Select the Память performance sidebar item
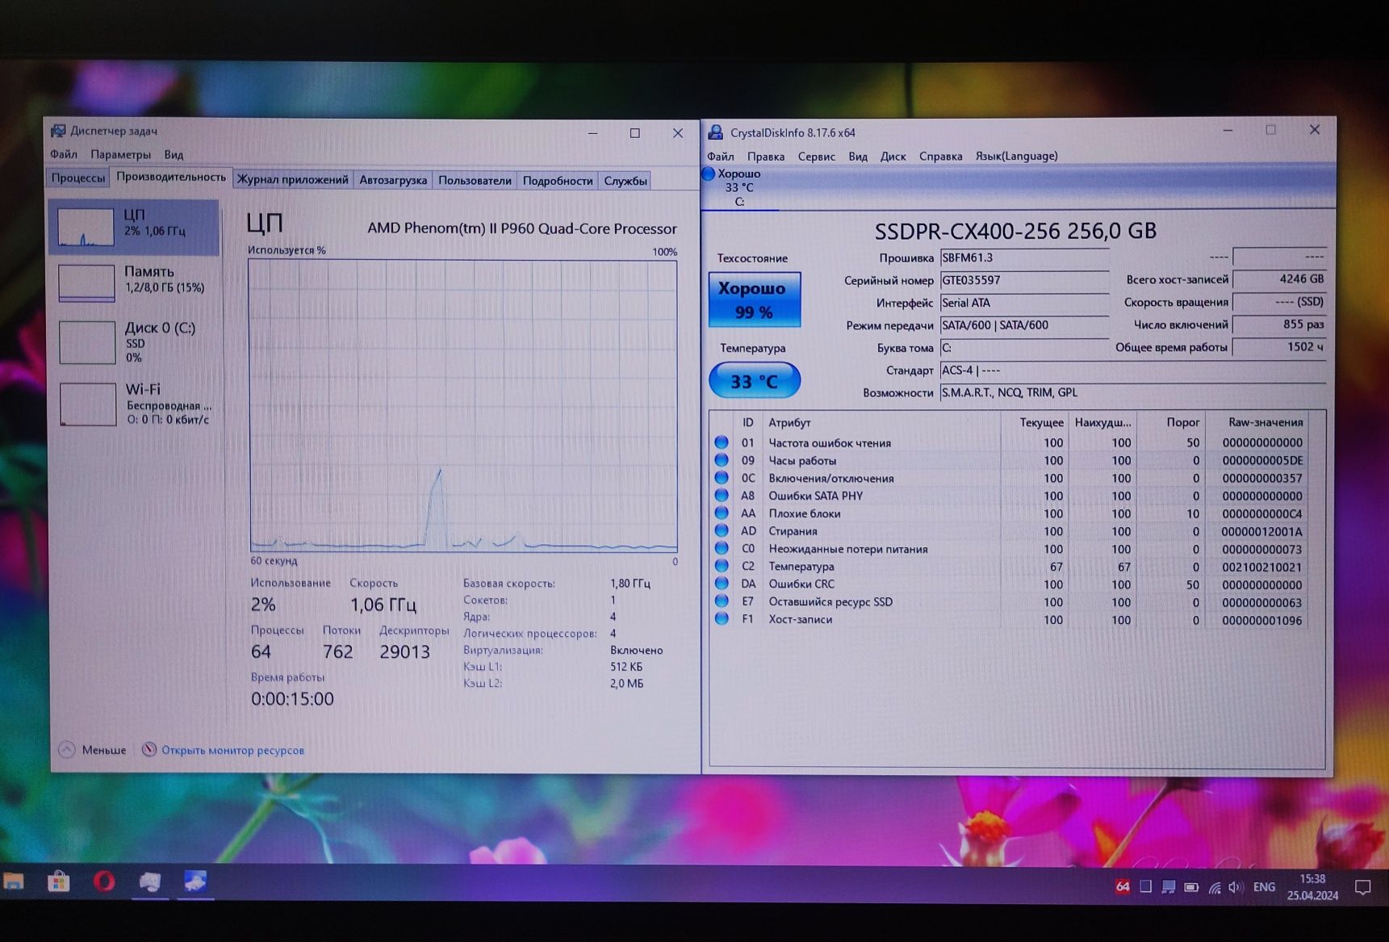The height and width of the screenshot is (942, 1389). (x=134, y=283)
